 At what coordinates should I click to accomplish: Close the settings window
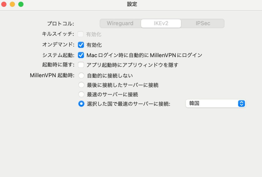(4, 4)
